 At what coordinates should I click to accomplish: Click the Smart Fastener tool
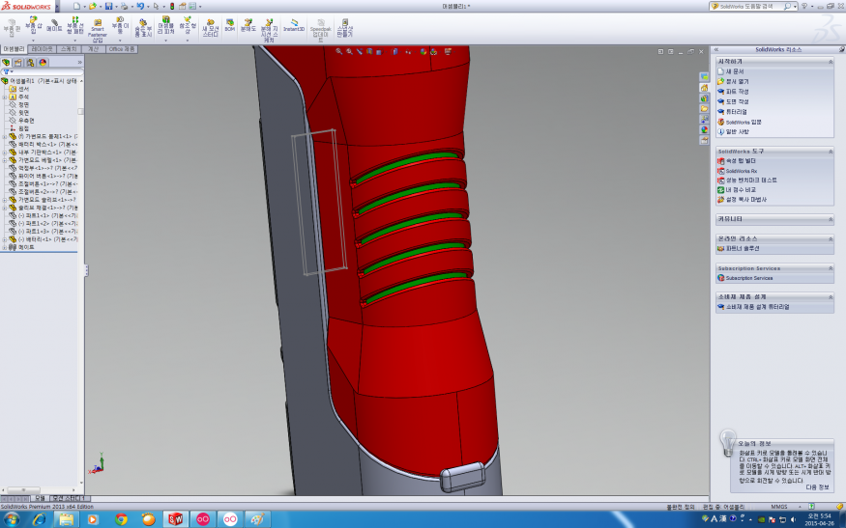97,31
